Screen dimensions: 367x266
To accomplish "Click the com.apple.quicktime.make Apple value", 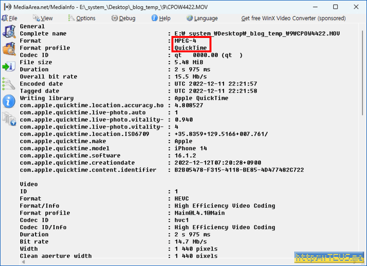I will pyautogui.click(x=183, y=141).
